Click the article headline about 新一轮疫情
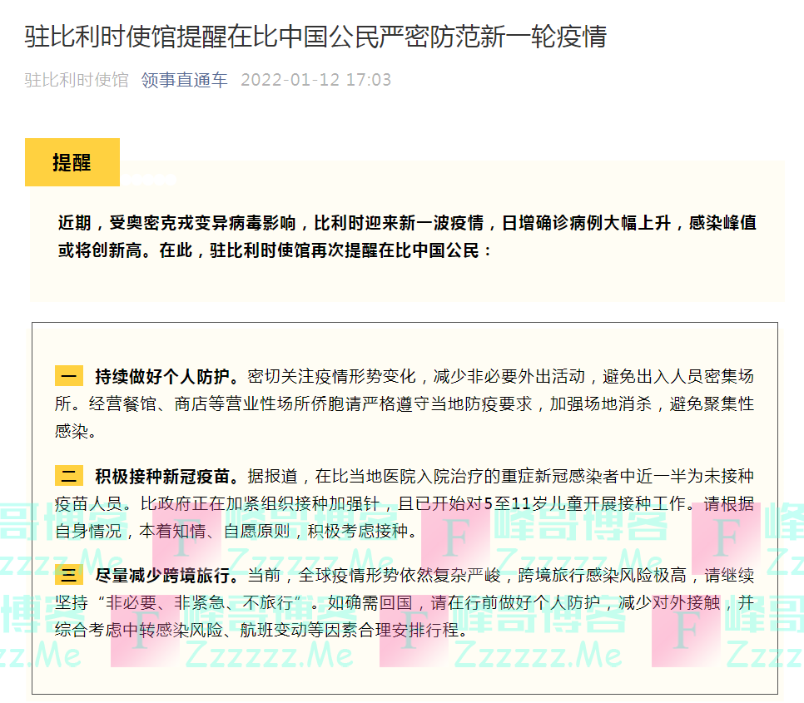This screenshot has height=703, width=804. (315, 36)
